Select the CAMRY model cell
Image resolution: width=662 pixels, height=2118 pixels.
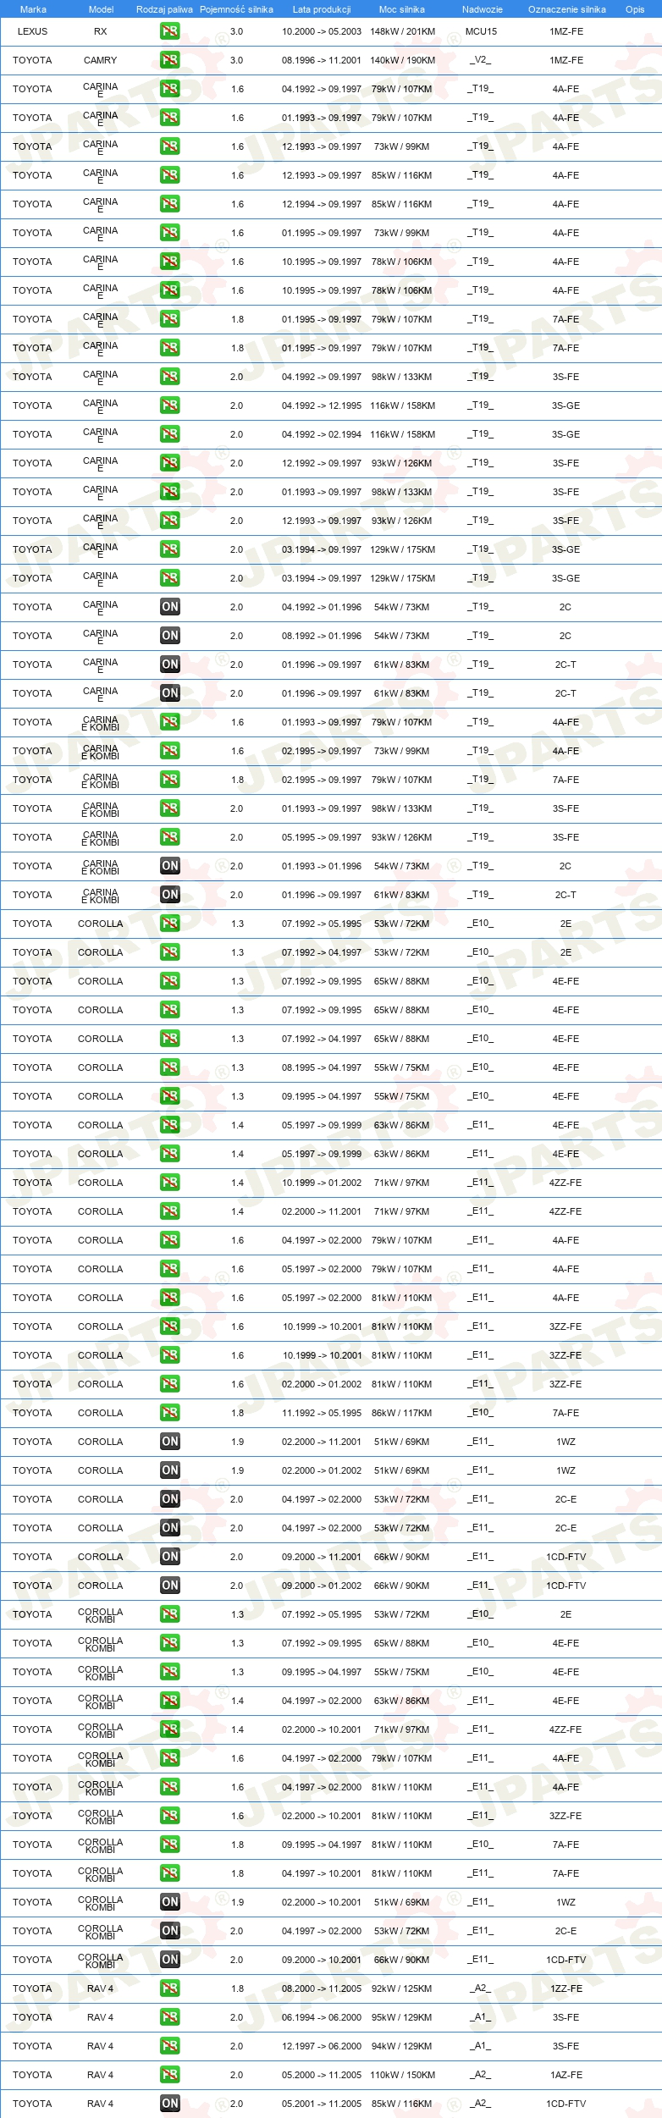point(101,60)
